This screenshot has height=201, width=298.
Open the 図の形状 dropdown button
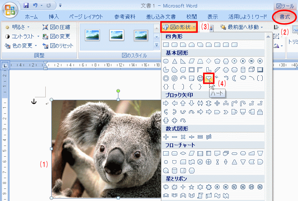(x=179, y=27)
